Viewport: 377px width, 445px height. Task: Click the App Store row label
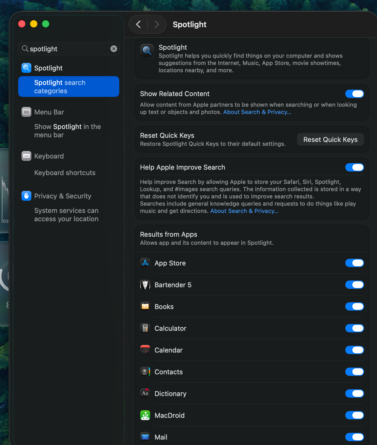170,263
